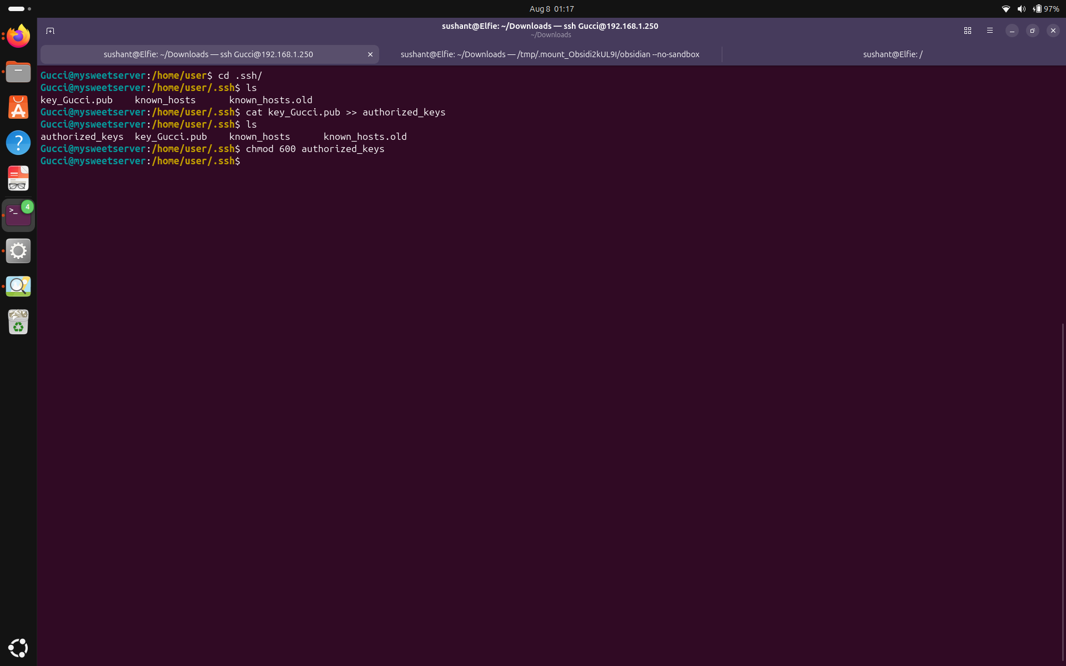
Task: Launch Firefox from the dock
Action: pyautogui.click(x=18, y=36)
